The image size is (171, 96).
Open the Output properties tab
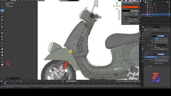[x=142, y=36]
